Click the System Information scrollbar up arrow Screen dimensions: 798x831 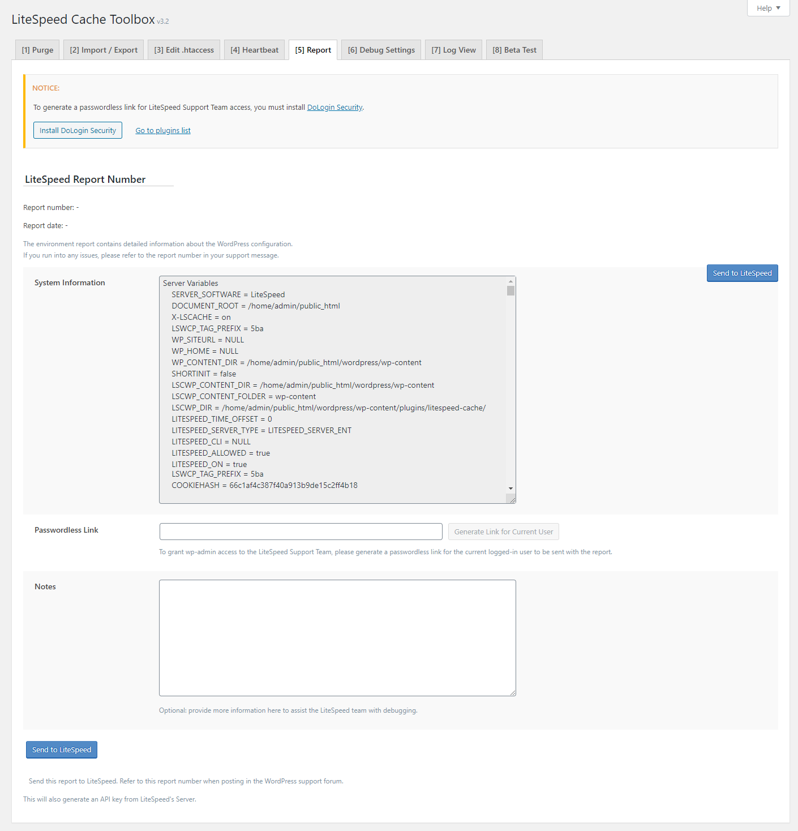click(511, 281)
